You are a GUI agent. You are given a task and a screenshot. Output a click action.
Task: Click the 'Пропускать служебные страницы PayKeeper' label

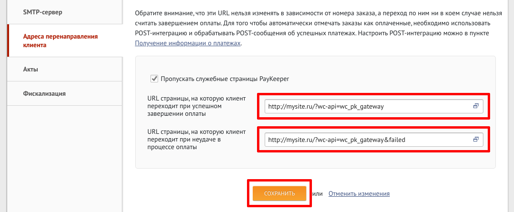tap(225, 79)
